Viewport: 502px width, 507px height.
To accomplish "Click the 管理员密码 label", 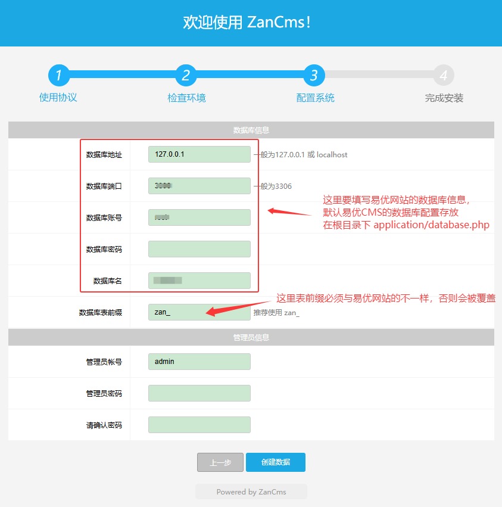I will (x=104, y=394).
